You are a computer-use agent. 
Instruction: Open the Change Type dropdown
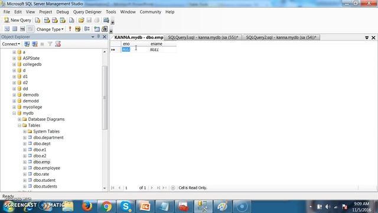point(50,29)
